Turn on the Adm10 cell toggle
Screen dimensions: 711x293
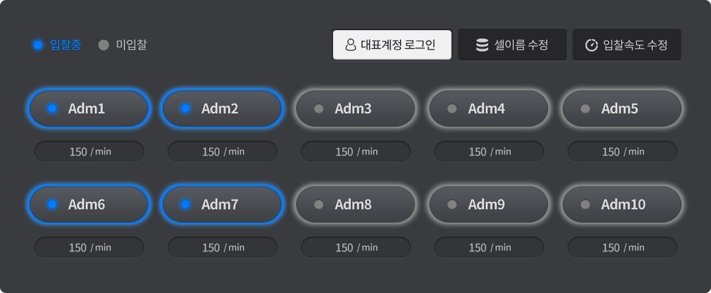pos(622,205)
